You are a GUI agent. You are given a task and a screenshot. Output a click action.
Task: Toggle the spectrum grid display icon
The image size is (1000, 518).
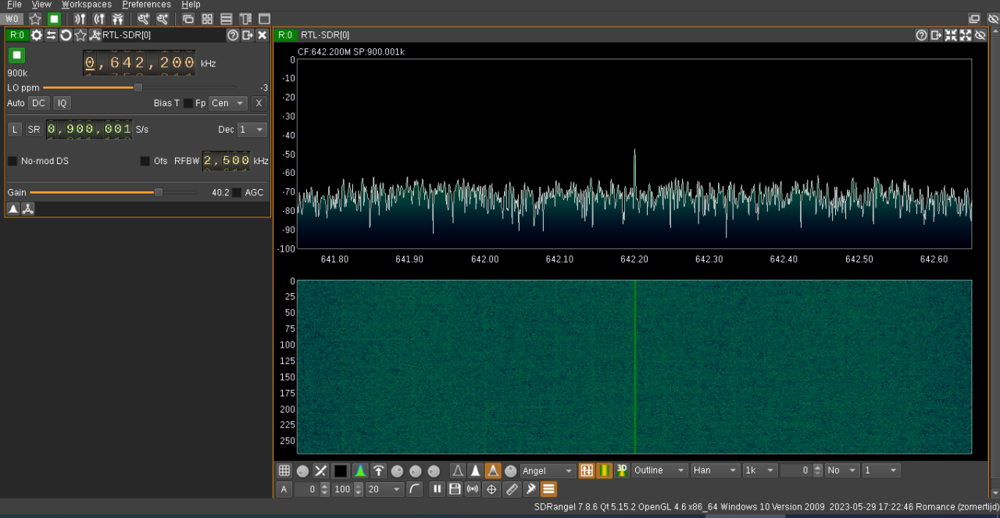(x=284, y=470)
